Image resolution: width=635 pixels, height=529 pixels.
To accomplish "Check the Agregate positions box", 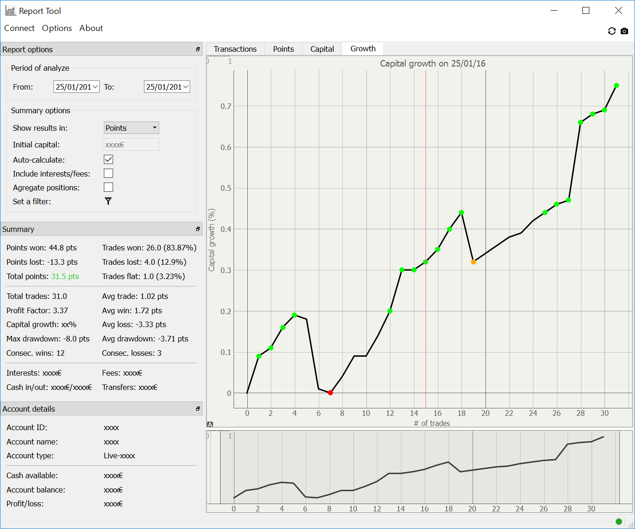I will coord(108,187).
